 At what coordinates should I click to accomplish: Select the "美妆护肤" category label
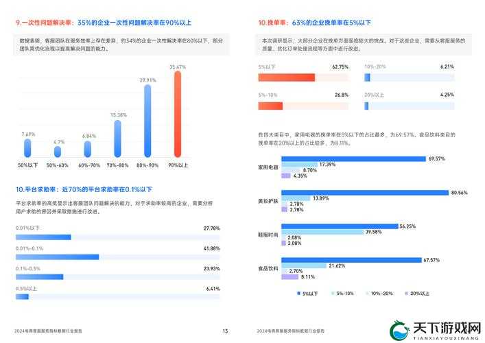coord(268,201)
